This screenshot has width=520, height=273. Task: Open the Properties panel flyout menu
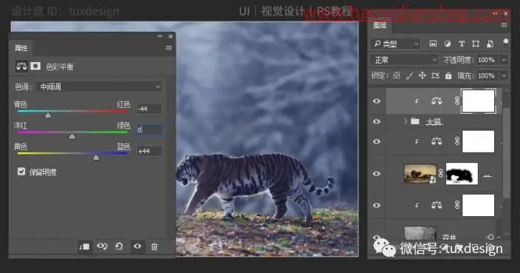coord(168,48)
